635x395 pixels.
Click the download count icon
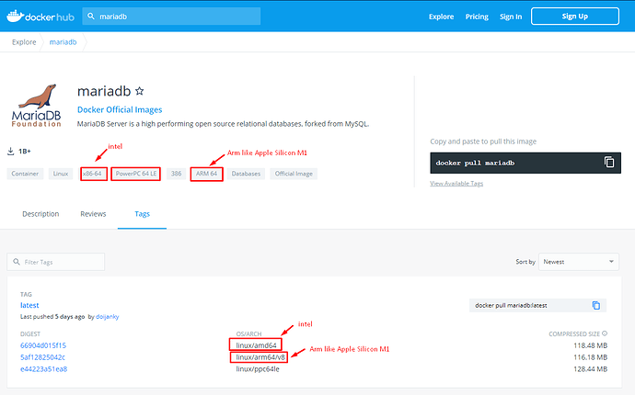[10, 152]
